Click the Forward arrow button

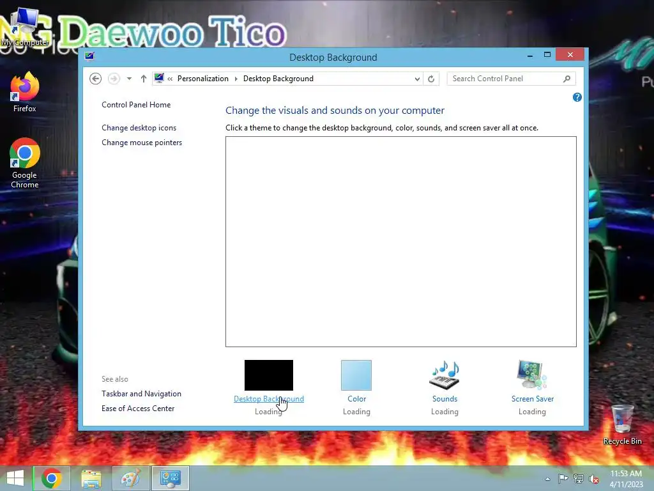coord(114,79)
